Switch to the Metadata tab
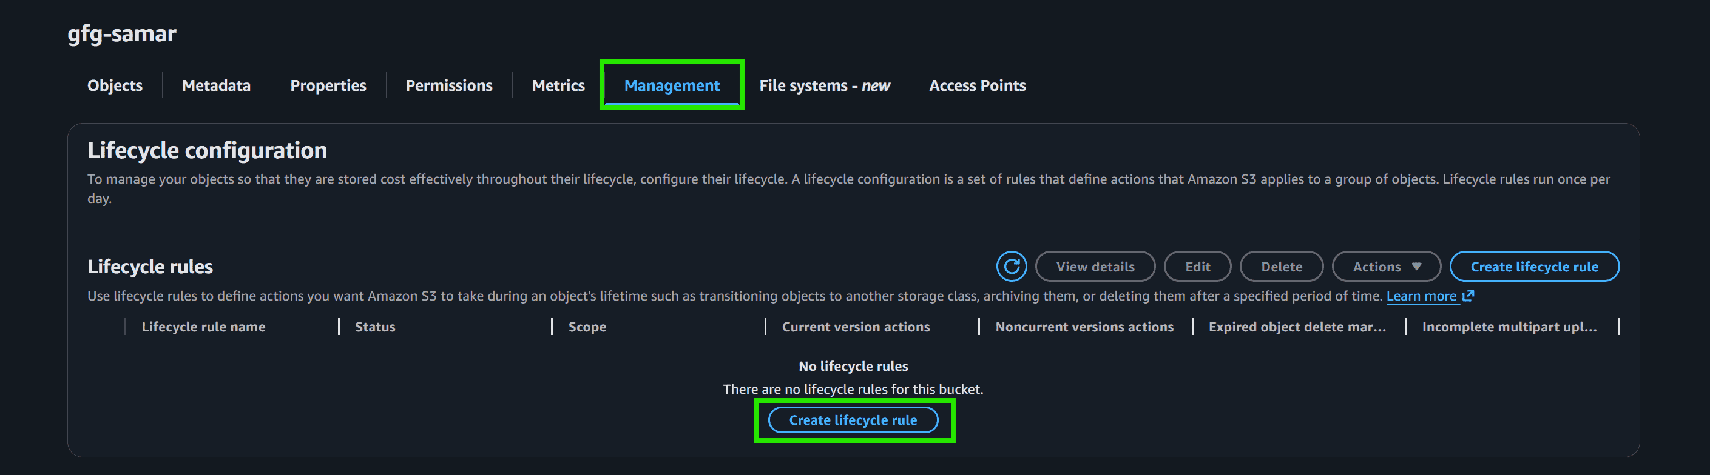 [217, 85]
